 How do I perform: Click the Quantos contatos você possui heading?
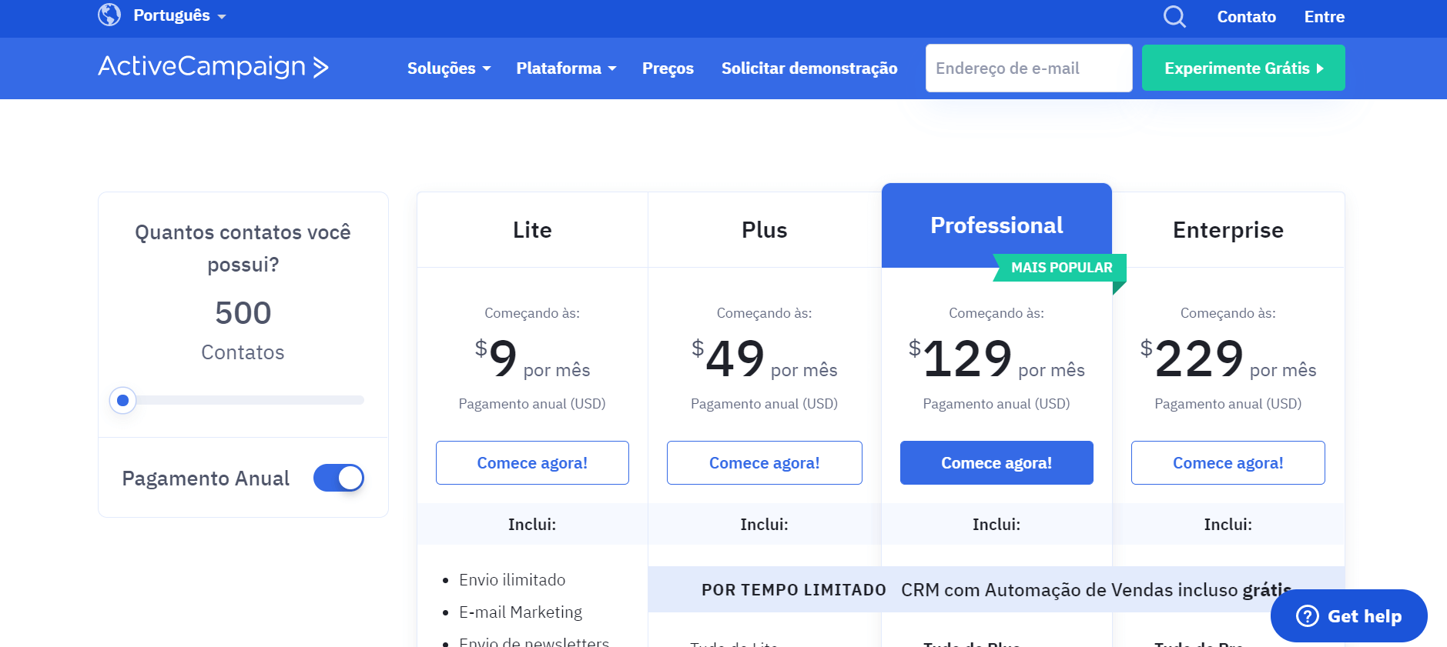tap(243, 248)
